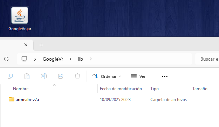The height and width of the screenshot is (127, 219).
Task: Open the Ordenar sort dropdown
Action: pyautogui.click(x=107, y=76)
